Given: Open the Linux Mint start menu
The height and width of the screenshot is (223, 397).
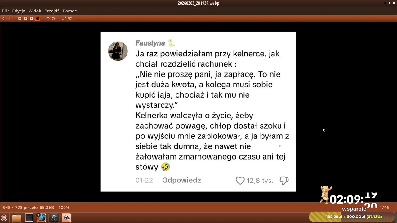Looking at the screenshot, I should click(4, 218).
